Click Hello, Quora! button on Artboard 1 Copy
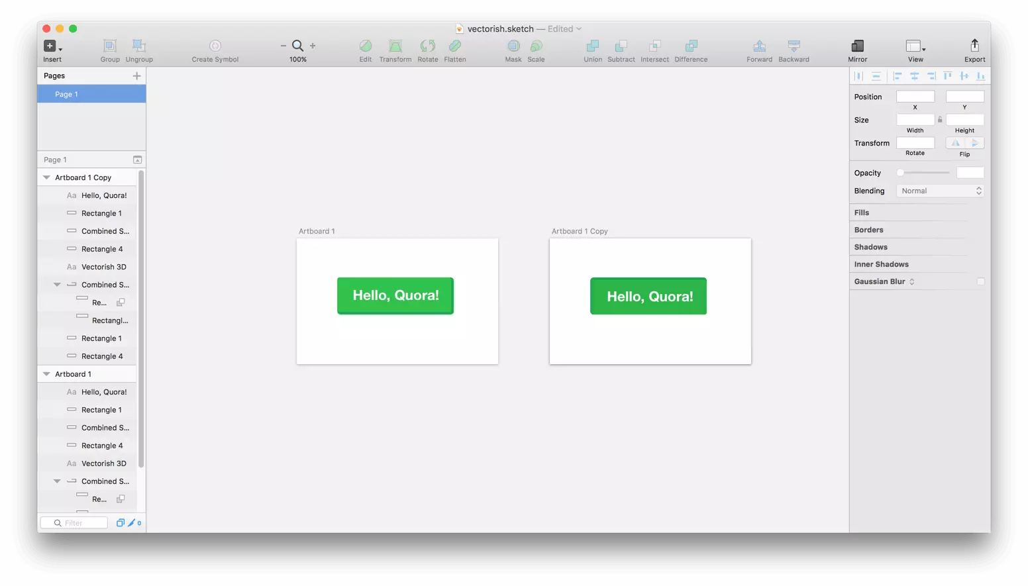The image size is (1028, 586). pyautogui.click(x=648, y=296)
